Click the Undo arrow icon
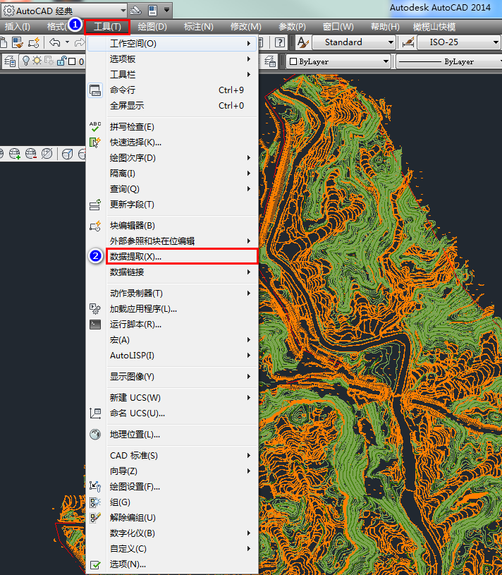502x575 pixels. pos(54,42)
